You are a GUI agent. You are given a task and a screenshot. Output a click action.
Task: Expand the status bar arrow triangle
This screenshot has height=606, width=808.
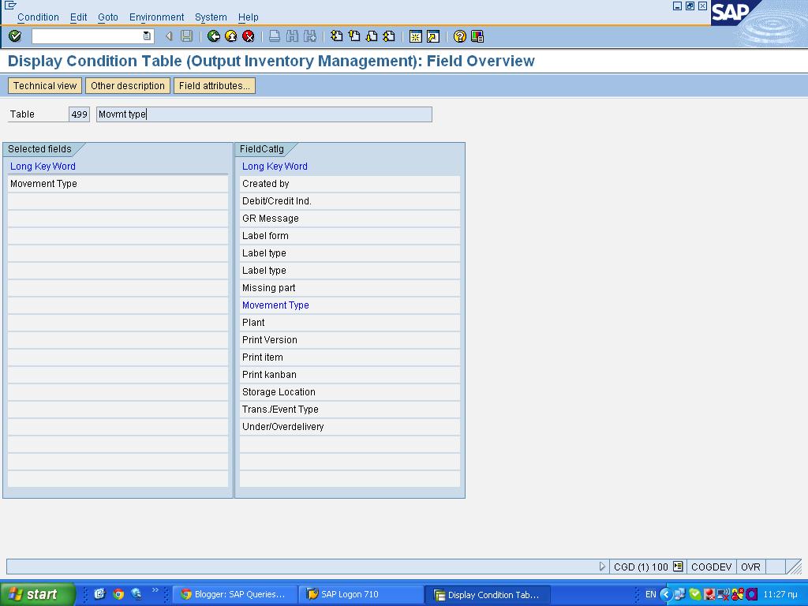(602, 567)
